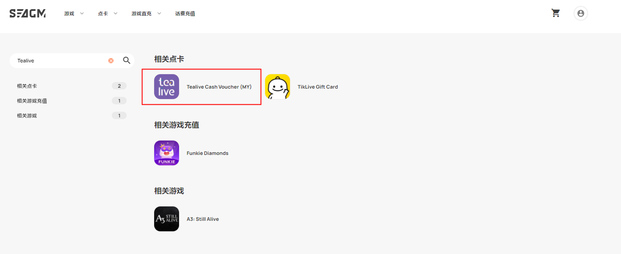Run search with the magnifier icon
621x254 pixels.
pos(127,61)
